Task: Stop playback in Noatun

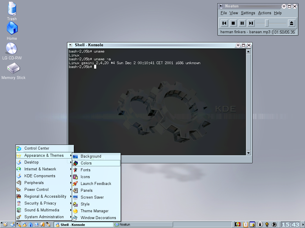Action: tap(233, 23)
